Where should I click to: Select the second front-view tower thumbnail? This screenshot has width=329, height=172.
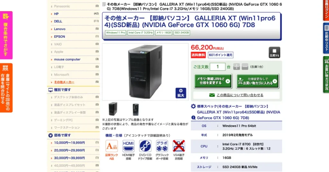[136, 109]
